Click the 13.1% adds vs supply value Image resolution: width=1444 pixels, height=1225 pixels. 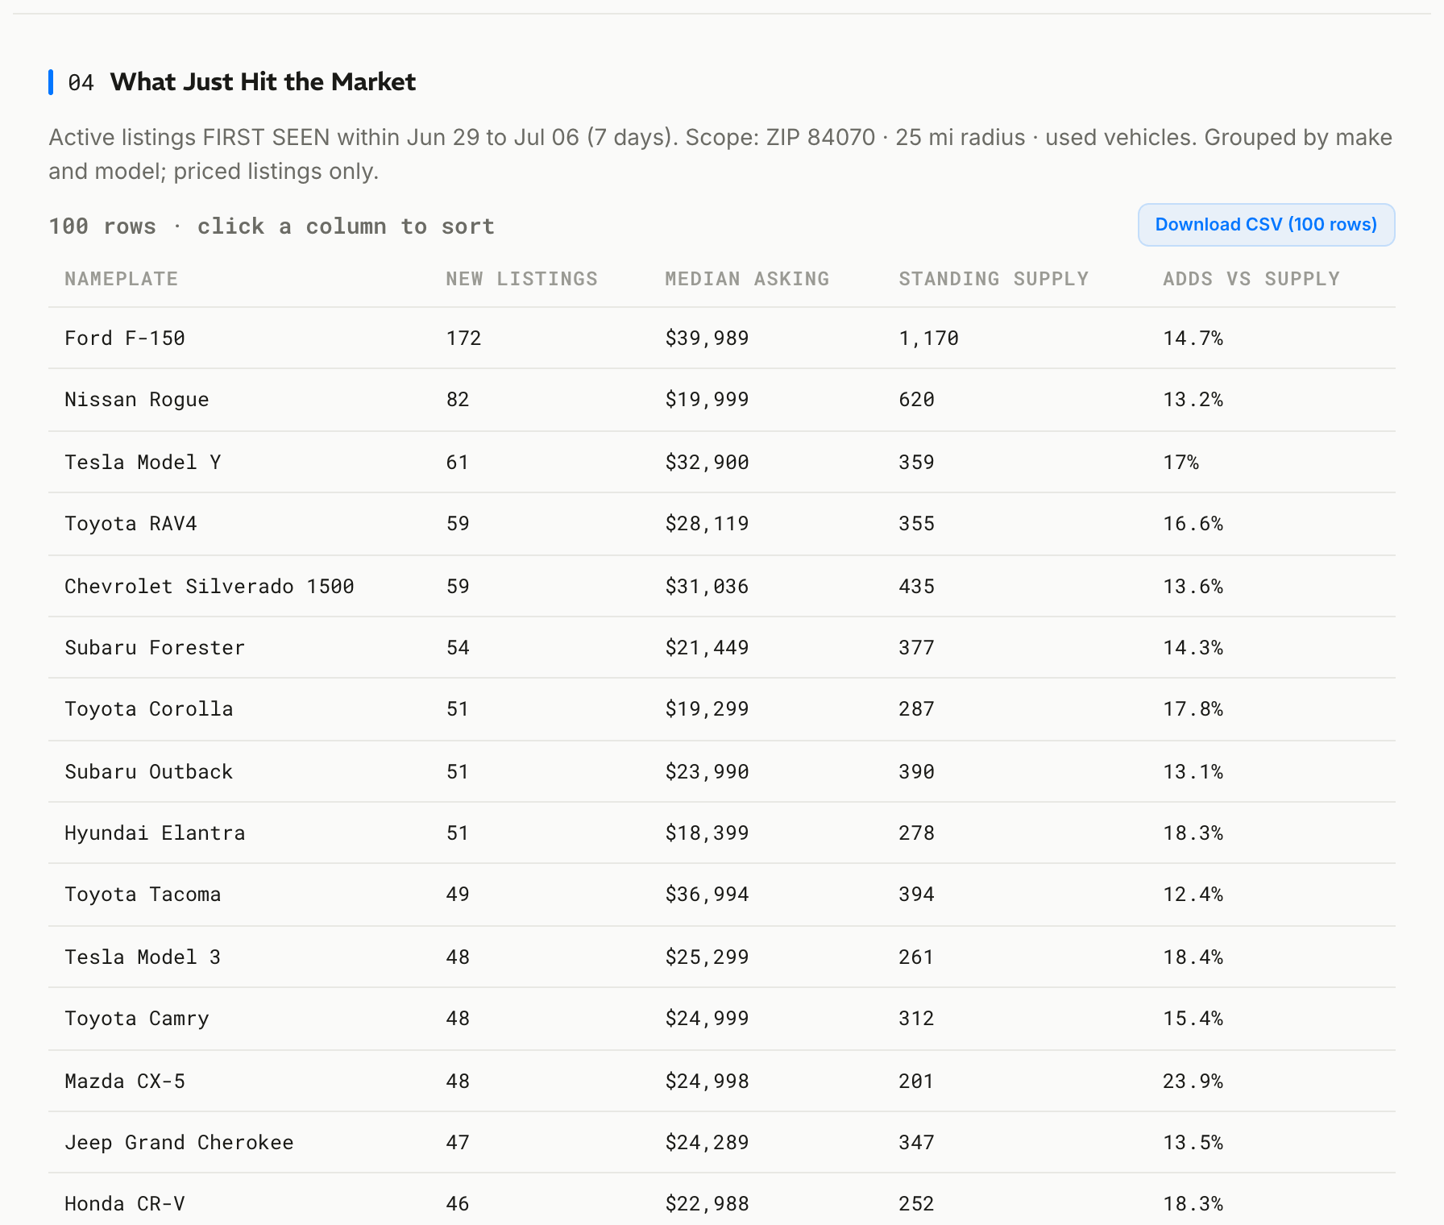point(1193,771)
